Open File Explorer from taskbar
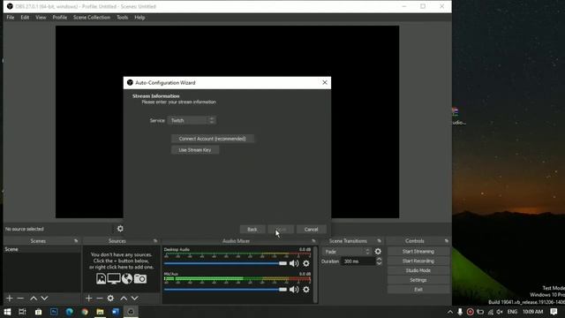The height and width of the screenshot is (318, 565). [x=100, y=312]
